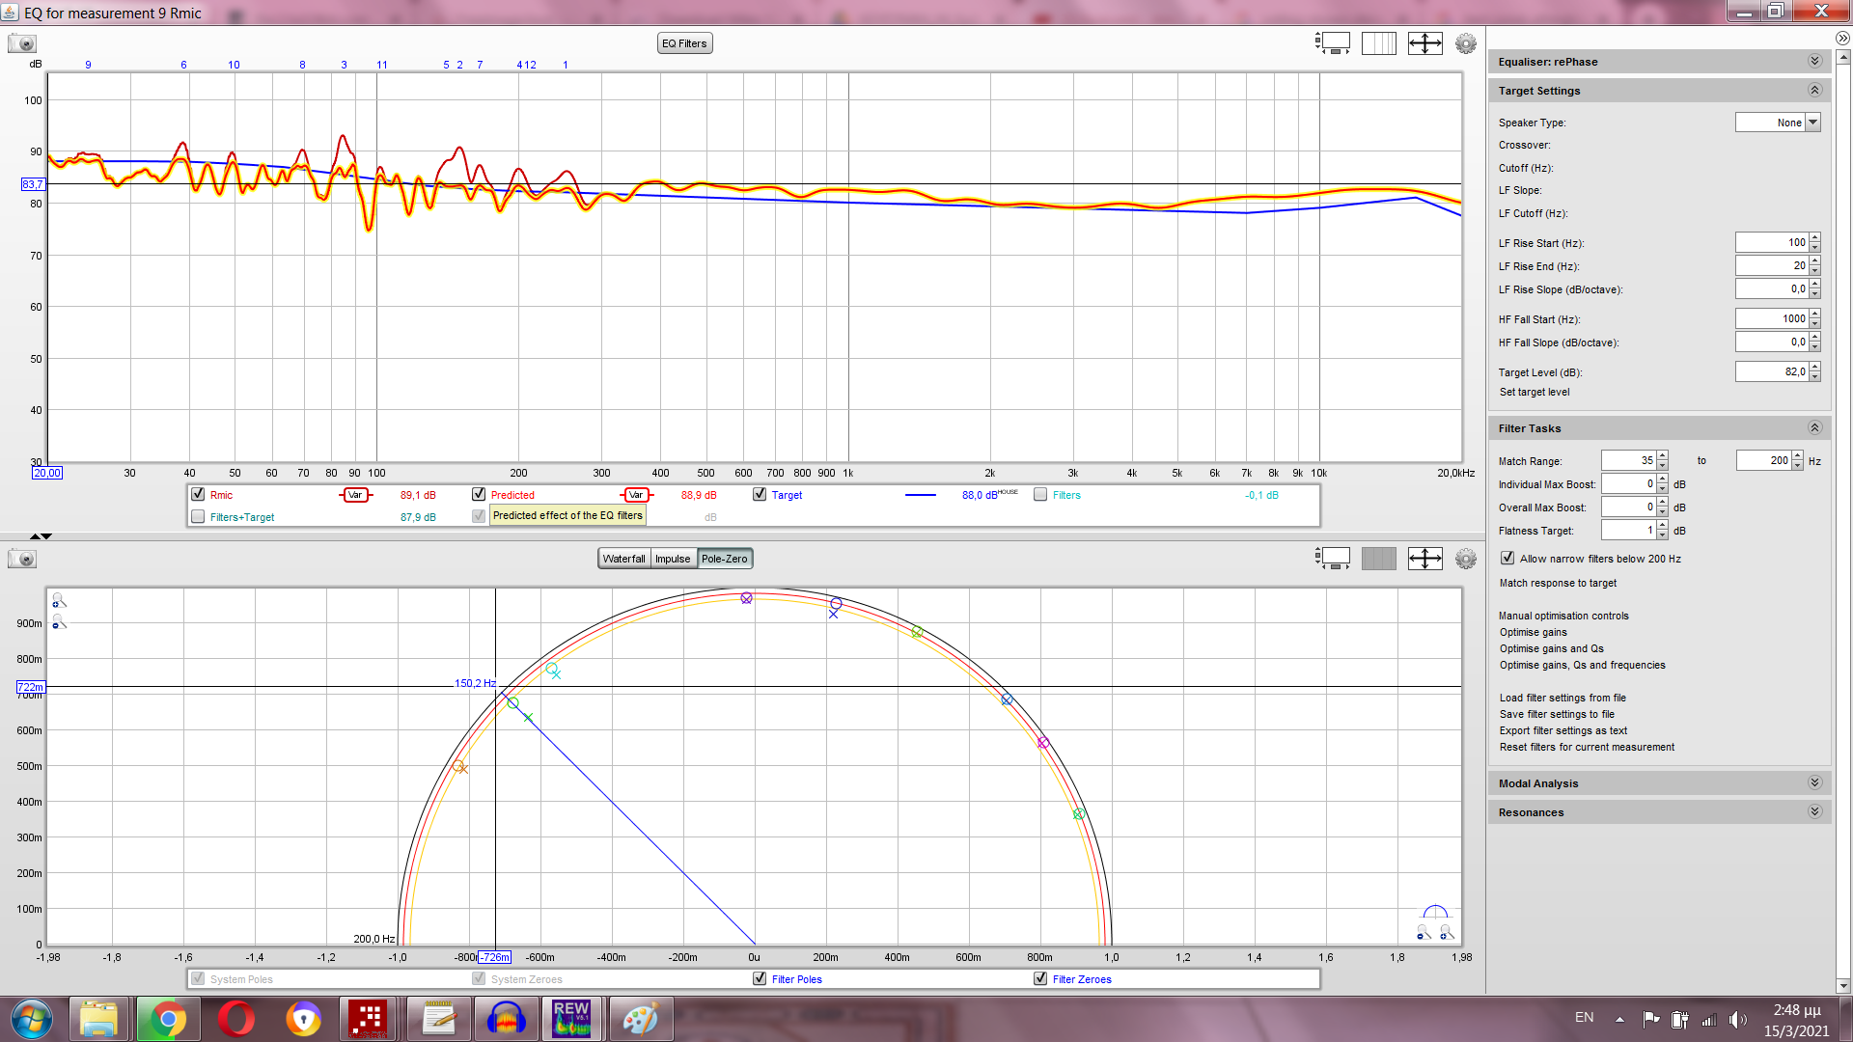
Task: Click the EQ Filters button
Action: (x=684, y=43)
